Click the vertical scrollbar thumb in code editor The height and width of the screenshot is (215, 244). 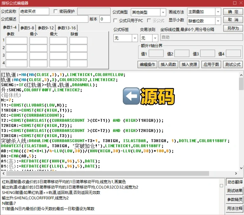(241, 84)
